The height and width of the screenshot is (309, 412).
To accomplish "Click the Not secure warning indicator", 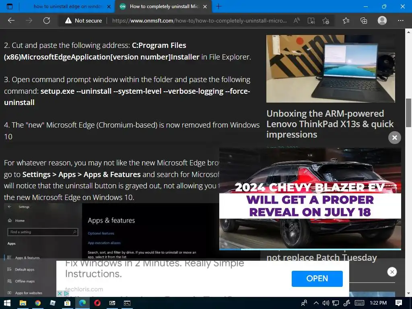I will (x=84, y=21).
